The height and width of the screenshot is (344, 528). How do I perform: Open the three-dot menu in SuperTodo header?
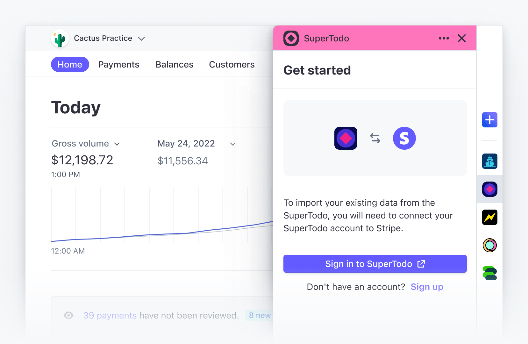point(444,38)
